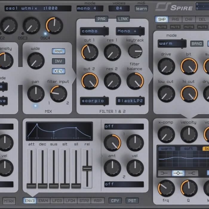Select the peak EQ band icon
Viewport: 209px width, 209px height.
[x=178, y=173]
